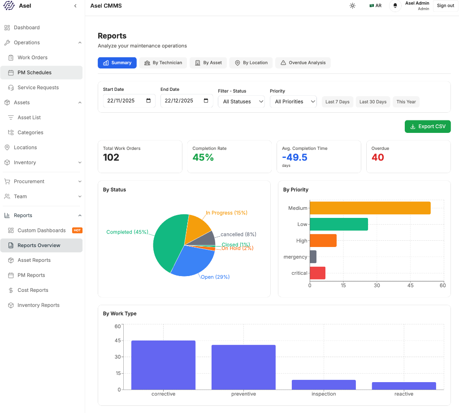
Task: Click the Asset List filter icon
Action: (11, 118)
